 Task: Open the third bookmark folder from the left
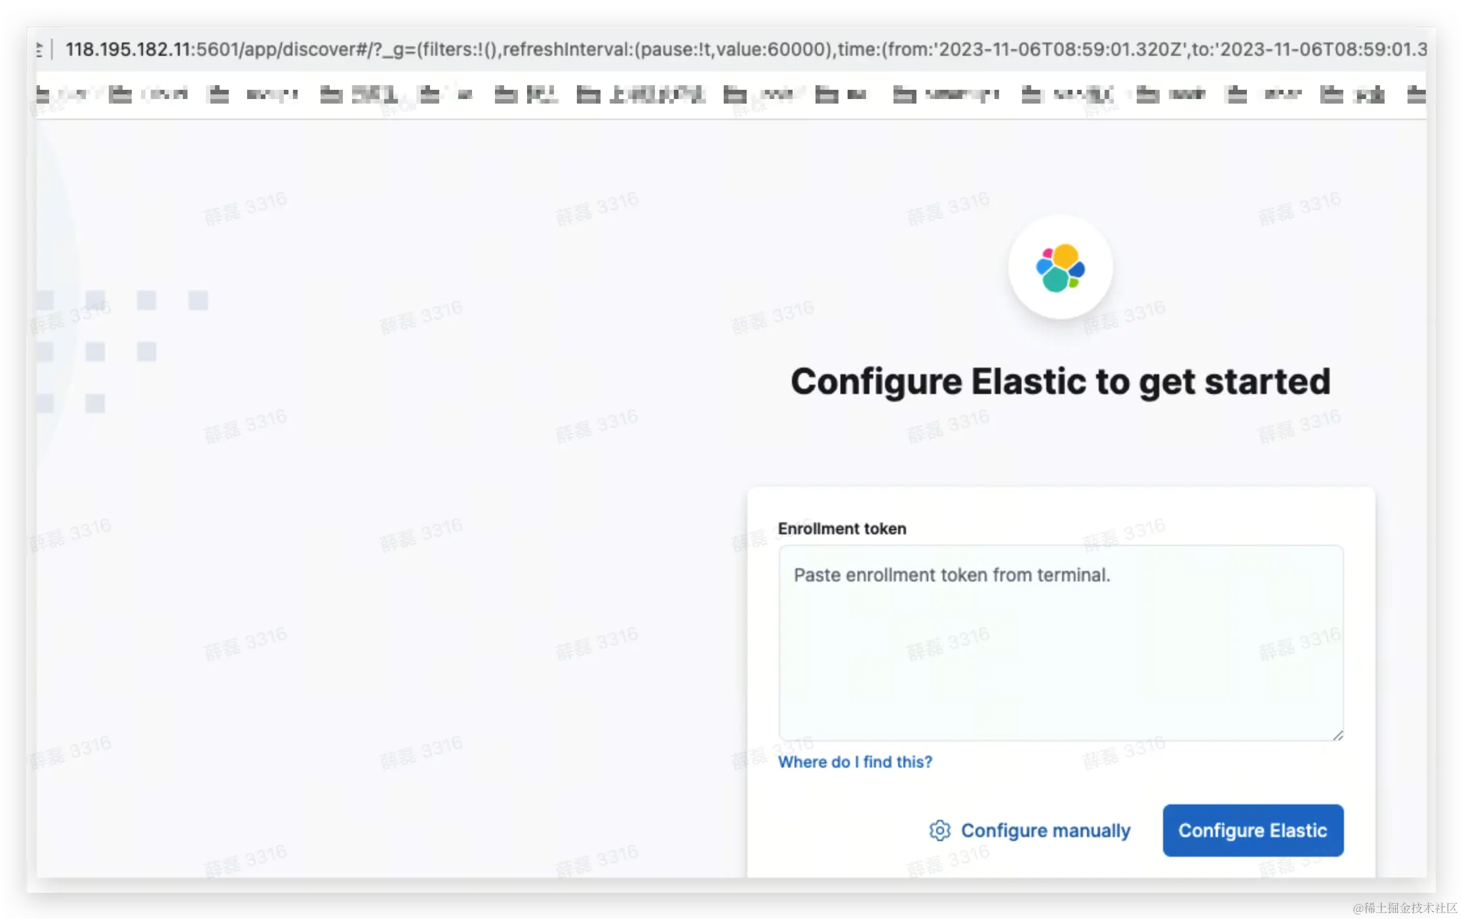pos(252,95)
